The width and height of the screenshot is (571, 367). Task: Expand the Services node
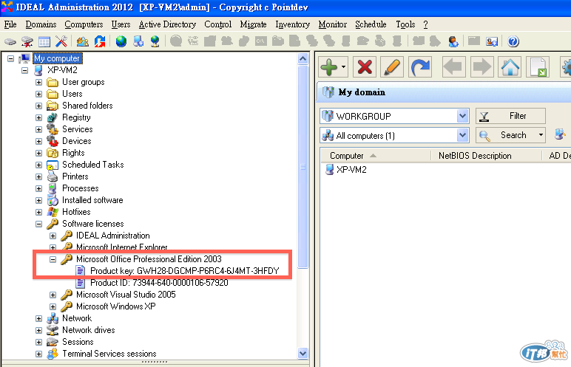(x=38, y=129)
